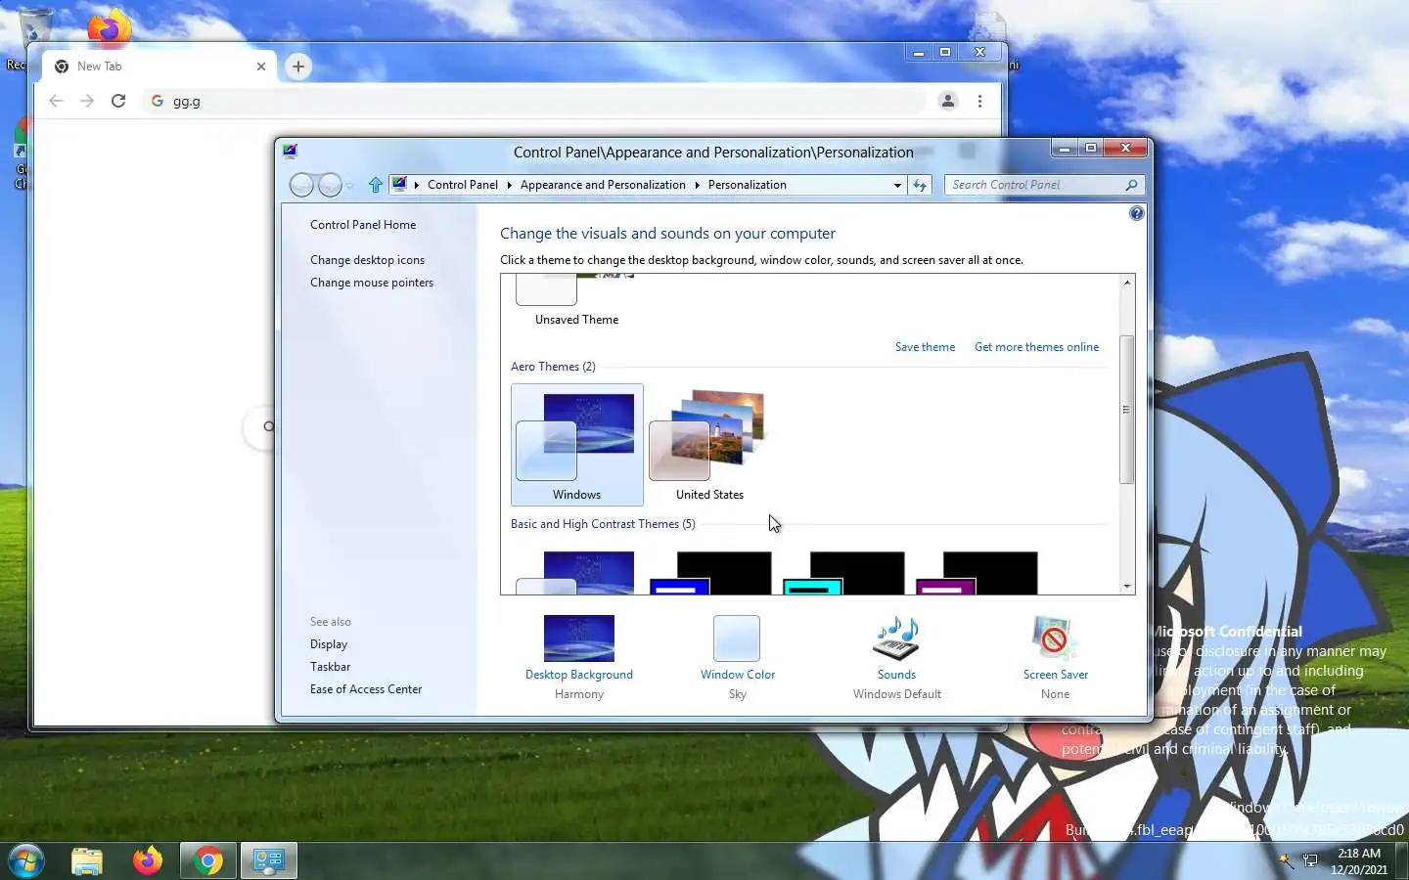This screenshot has width=1409, height=880.
Task: Open a new tab with the plus button
Action: 298,66
